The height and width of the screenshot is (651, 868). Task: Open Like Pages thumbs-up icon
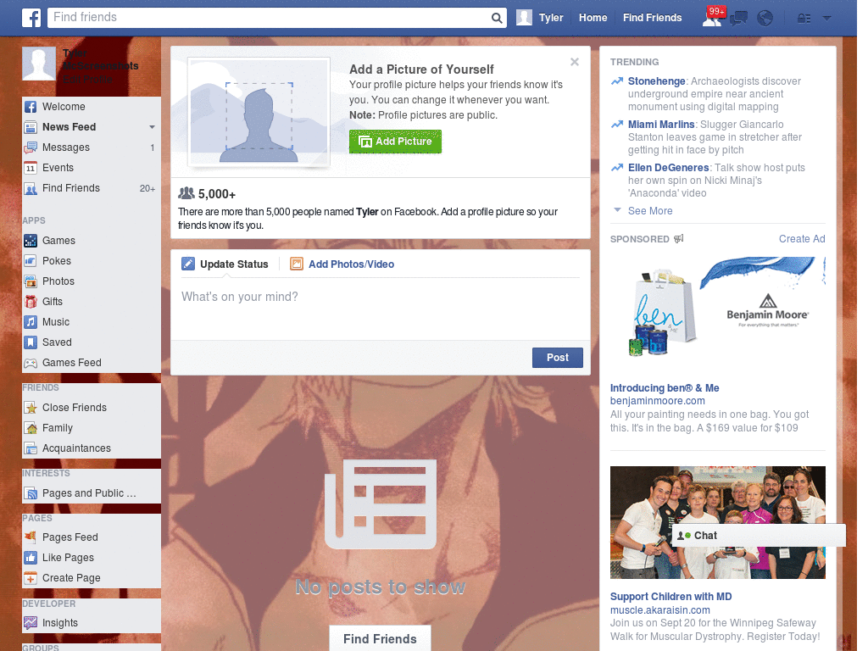point(31,558)
